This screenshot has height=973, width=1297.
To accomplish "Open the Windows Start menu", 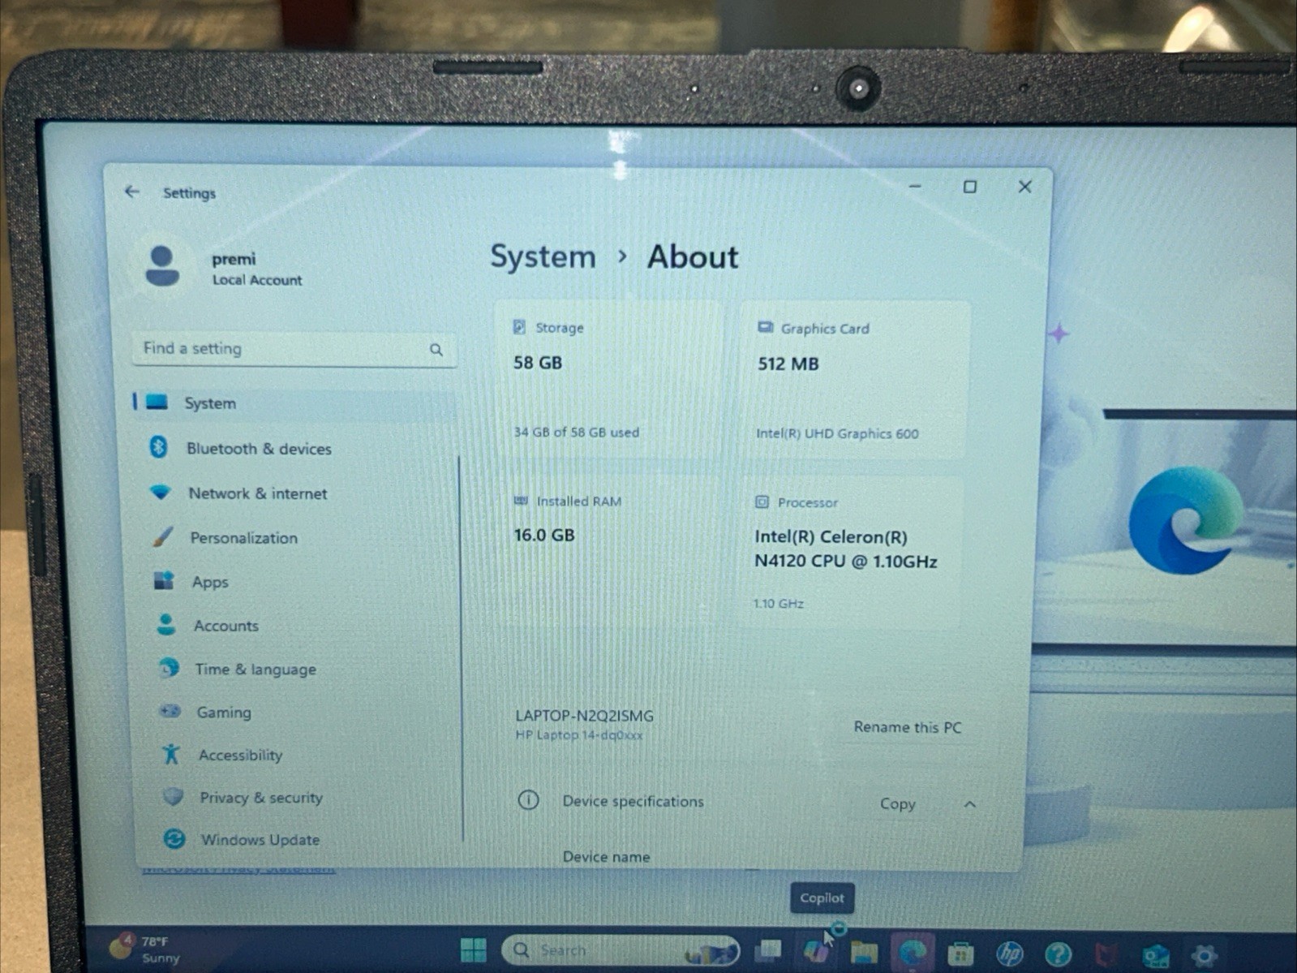I will click(x=473, y=949).
